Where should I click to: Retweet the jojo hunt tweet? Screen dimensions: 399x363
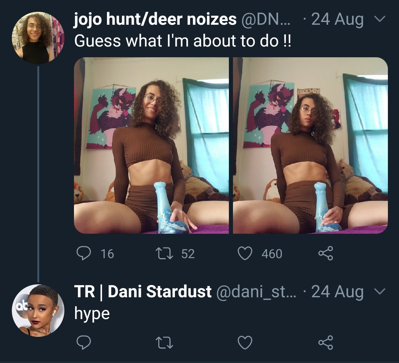coord(164,253)
